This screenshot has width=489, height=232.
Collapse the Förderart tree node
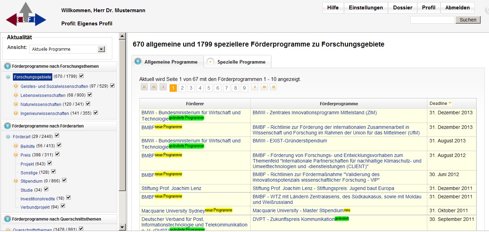8,136
